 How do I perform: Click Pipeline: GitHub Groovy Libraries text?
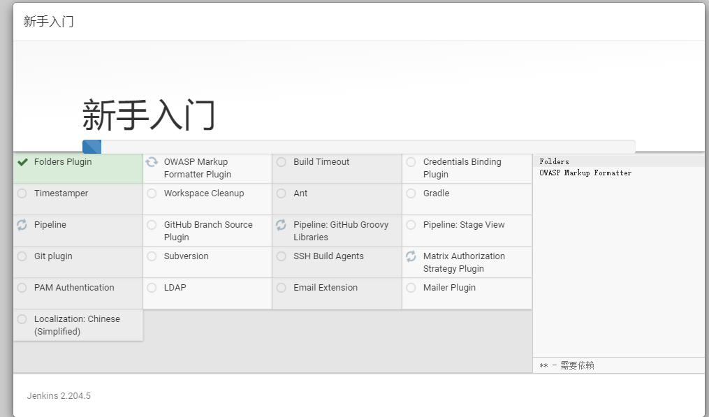pos(341,231)
